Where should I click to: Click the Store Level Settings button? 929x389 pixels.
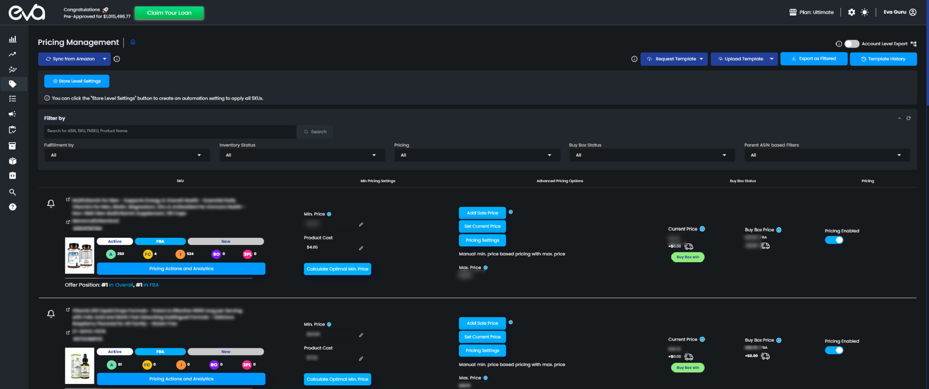tap(77, 81)
